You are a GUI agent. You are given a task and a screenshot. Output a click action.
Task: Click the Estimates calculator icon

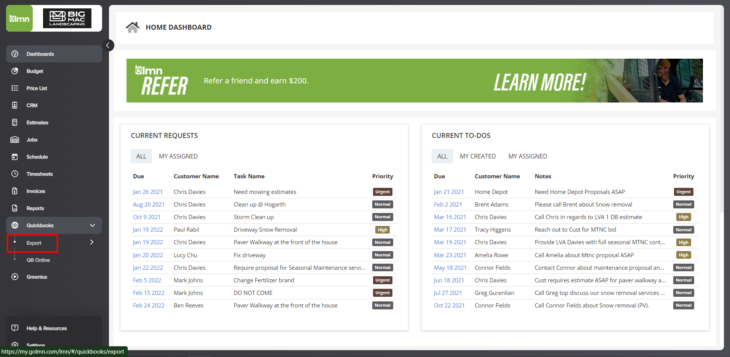click(15, 122)
